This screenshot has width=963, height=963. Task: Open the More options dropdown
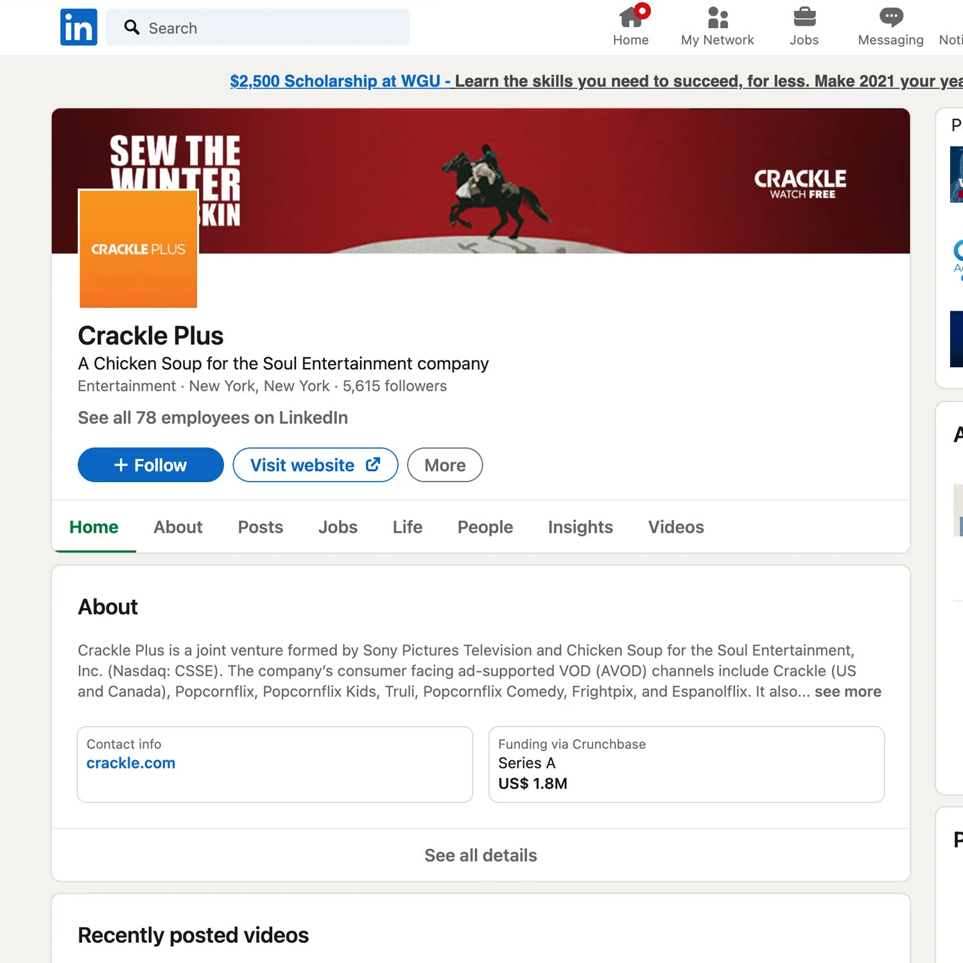[x=444, y=465]
